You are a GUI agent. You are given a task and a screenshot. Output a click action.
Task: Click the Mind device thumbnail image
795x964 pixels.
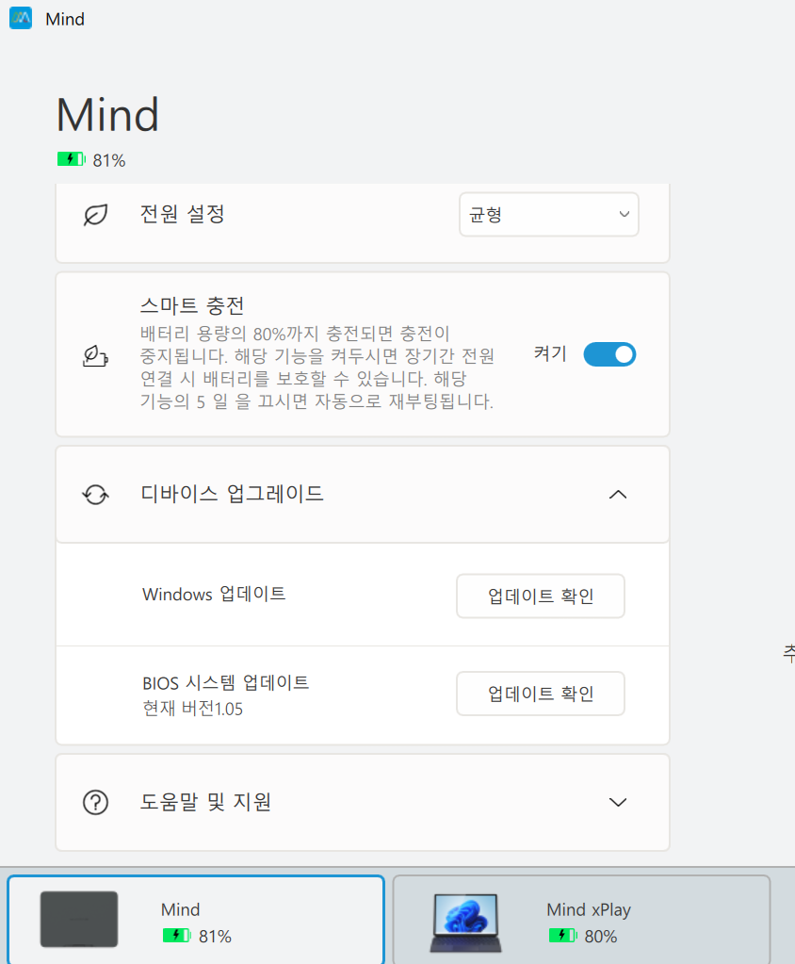(x=79, y=920)
